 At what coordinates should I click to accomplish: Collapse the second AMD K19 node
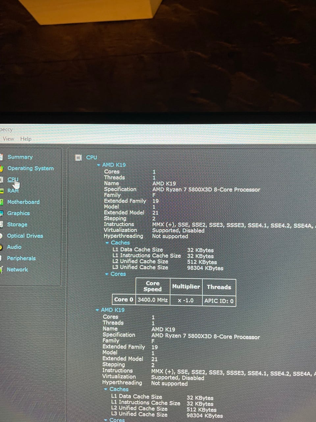(x=97, y=310)
